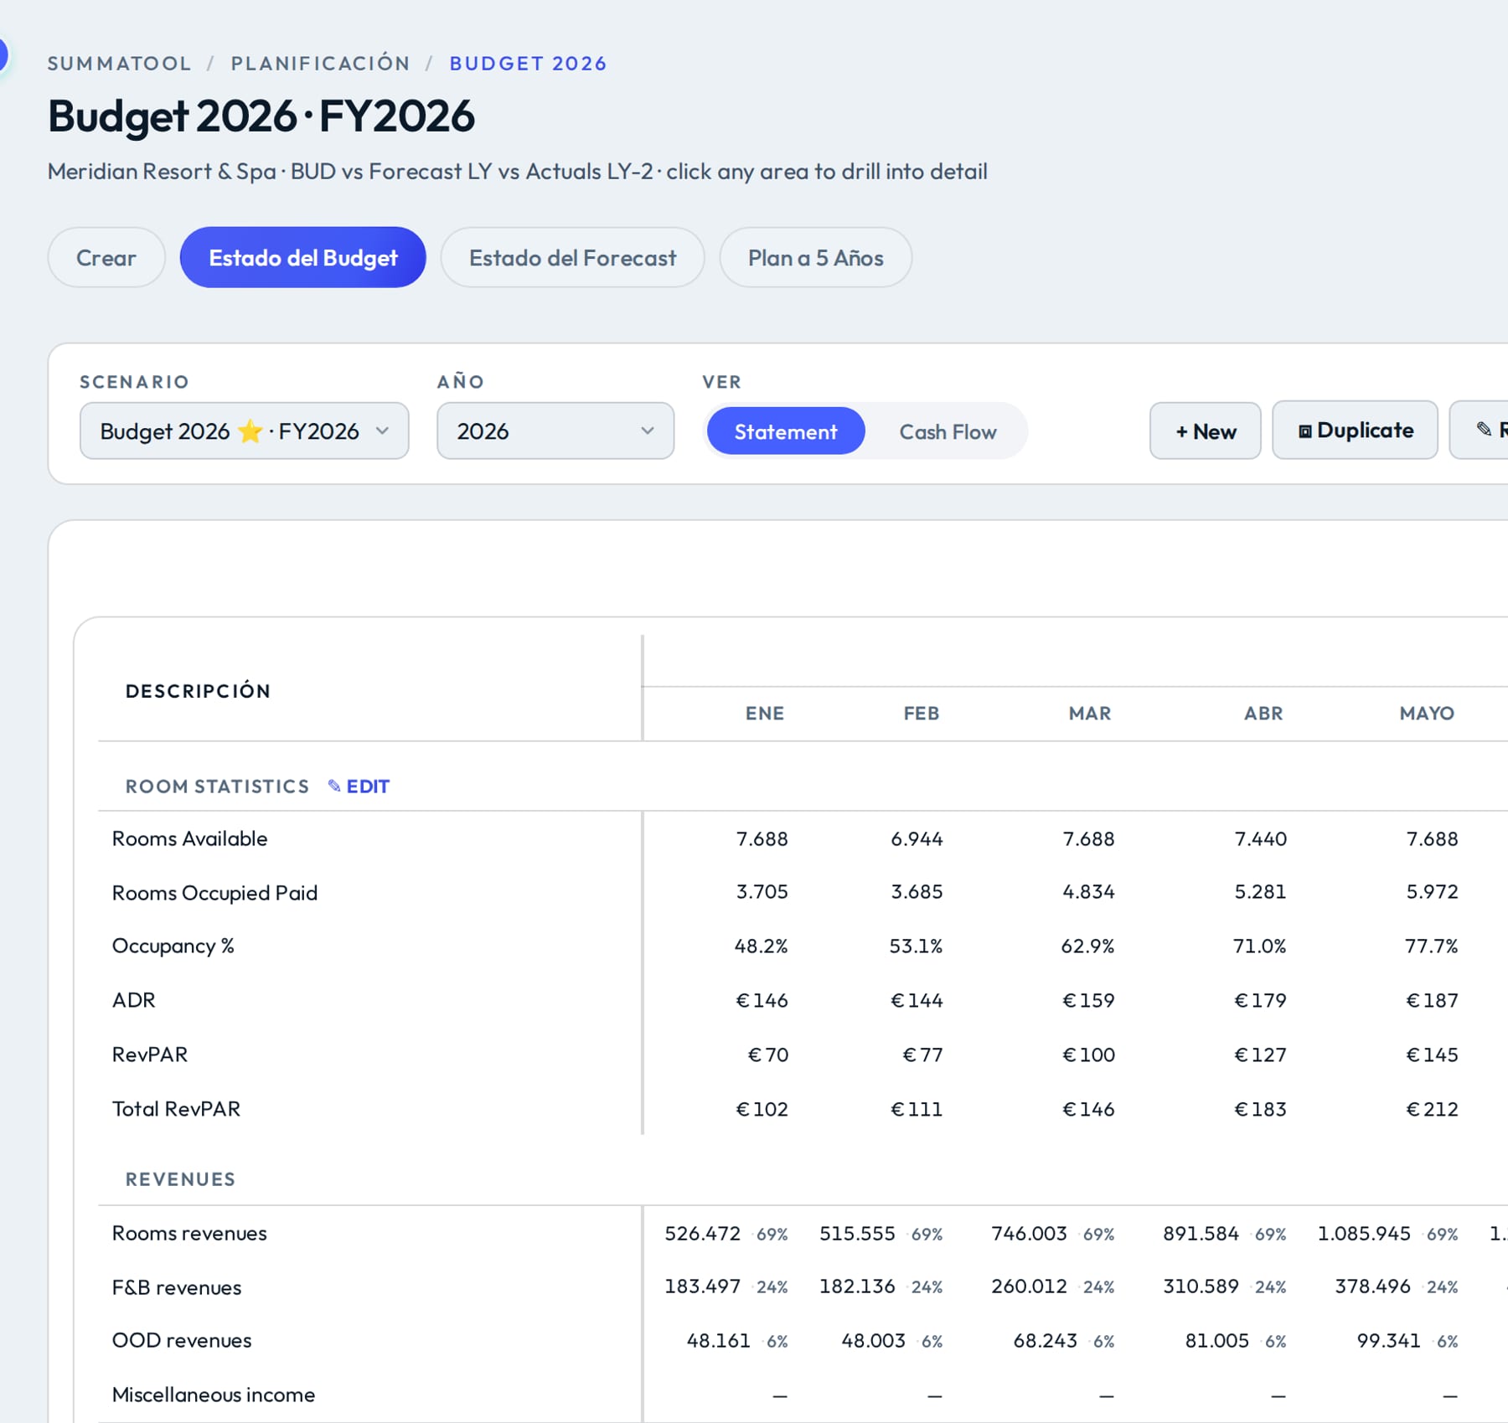Screen dimensions: 1508x1423
Task: Click Total RevPAR FEB value €111
Action: pyautogui.click(x=917, y=1109)
